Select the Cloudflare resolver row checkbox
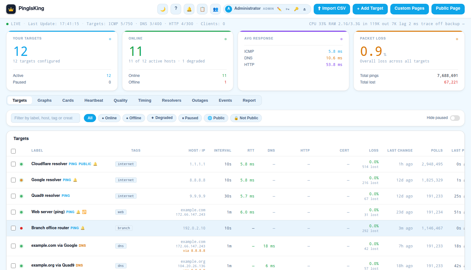The height and width of the screenshot is (270, 471). click(13, 164)
